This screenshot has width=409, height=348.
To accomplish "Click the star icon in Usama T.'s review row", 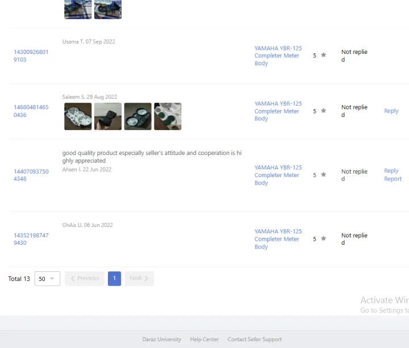I will [324, 55].
